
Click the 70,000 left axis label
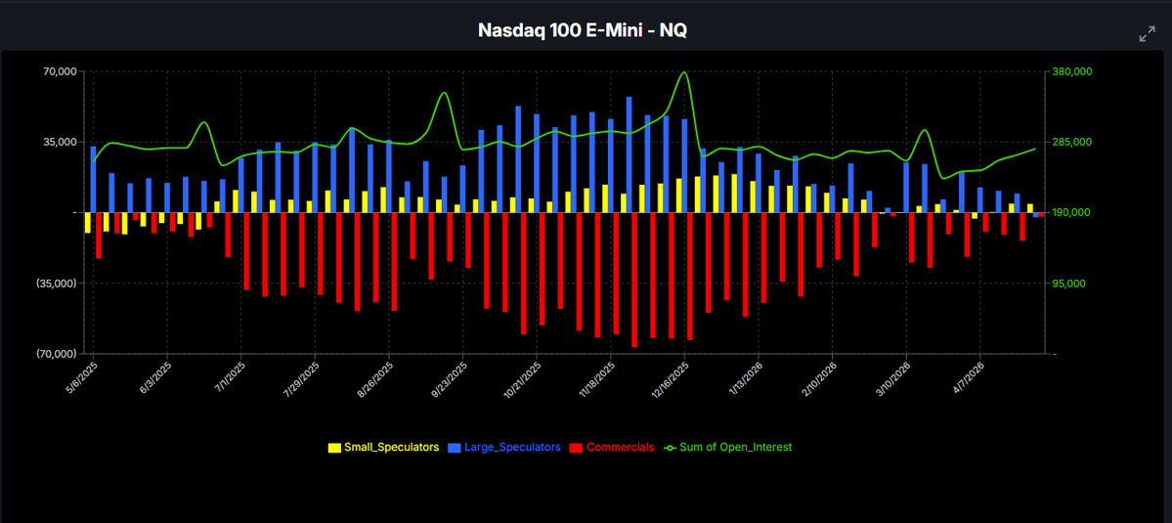[x=60, y=71]
